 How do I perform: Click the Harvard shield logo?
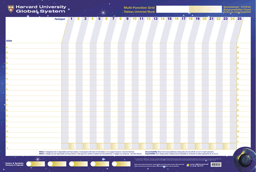pos(11,8)
